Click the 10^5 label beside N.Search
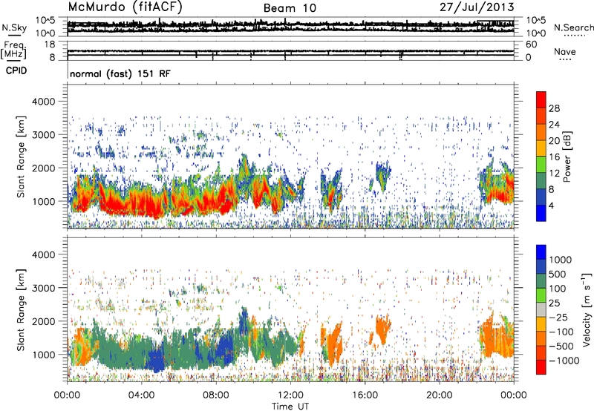 (536, 20)
